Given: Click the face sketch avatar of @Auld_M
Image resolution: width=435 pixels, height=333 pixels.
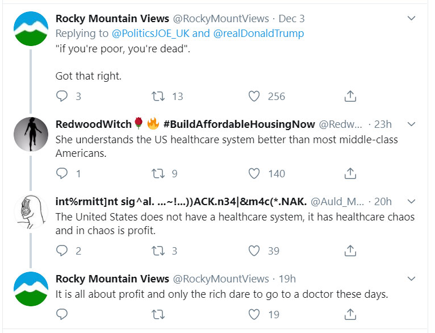Looking at the screenshot, I should 30,212.
